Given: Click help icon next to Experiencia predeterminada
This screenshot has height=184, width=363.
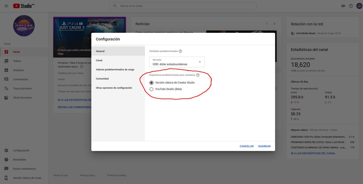Looking at the screenshot, I should tap(198, 75).
